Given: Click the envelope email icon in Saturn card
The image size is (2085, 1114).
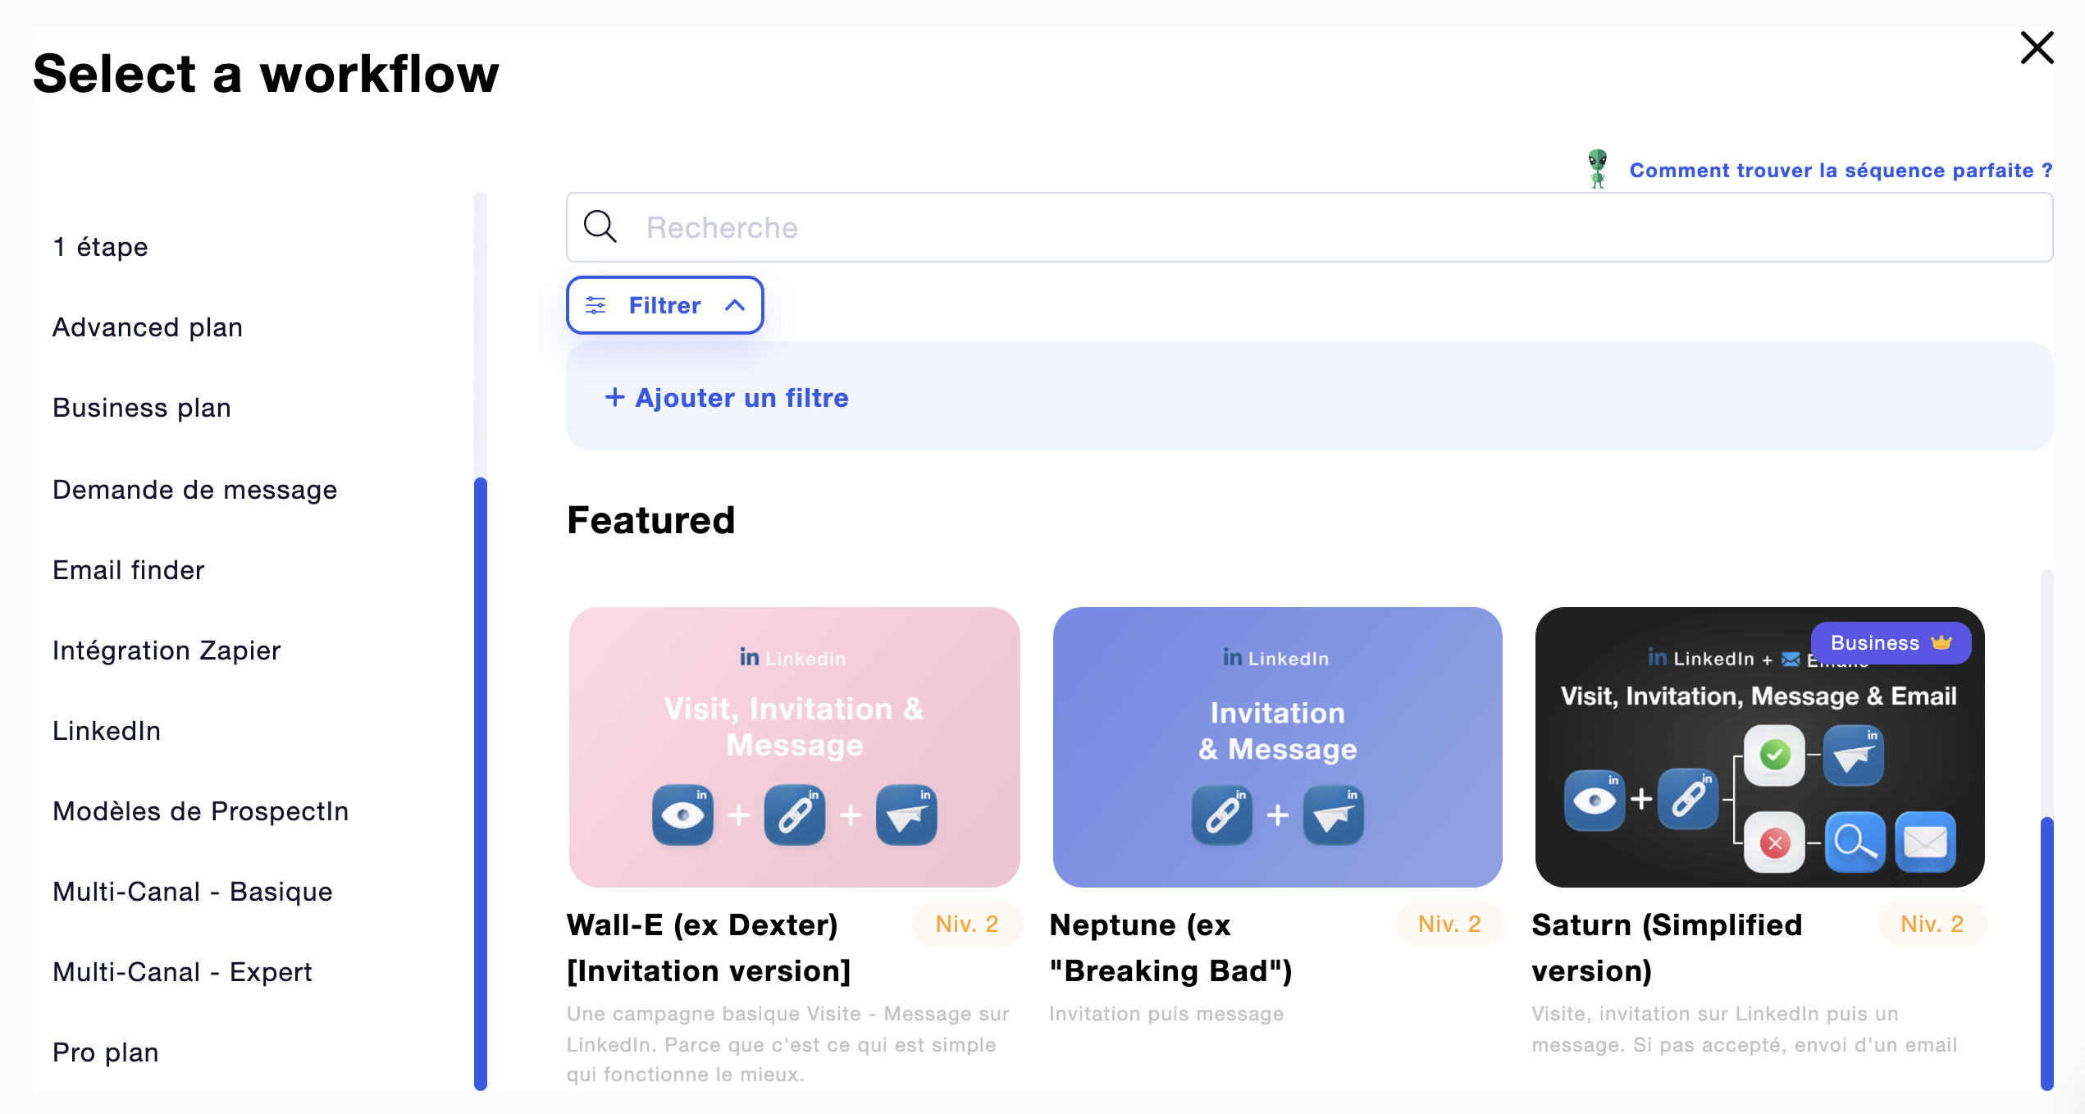Looking at the screenshot, I should [1924, 842].
